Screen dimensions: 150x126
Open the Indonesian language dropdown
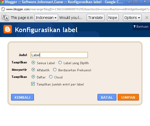pos(46,18)
